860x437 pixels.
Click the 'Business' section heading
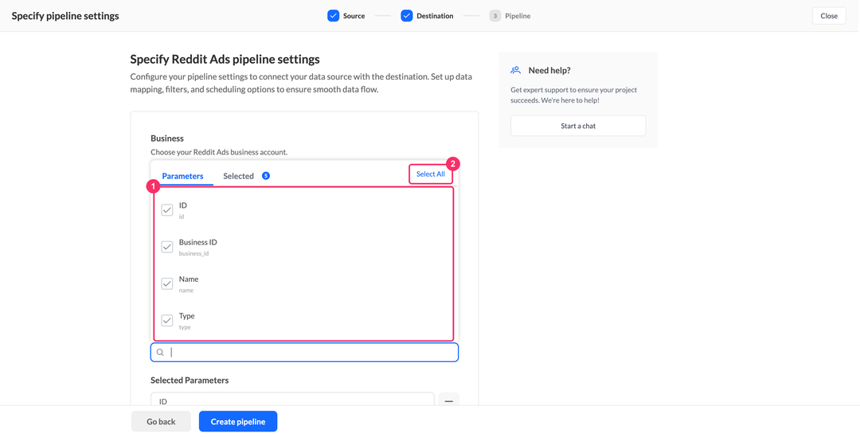point(167,139)
